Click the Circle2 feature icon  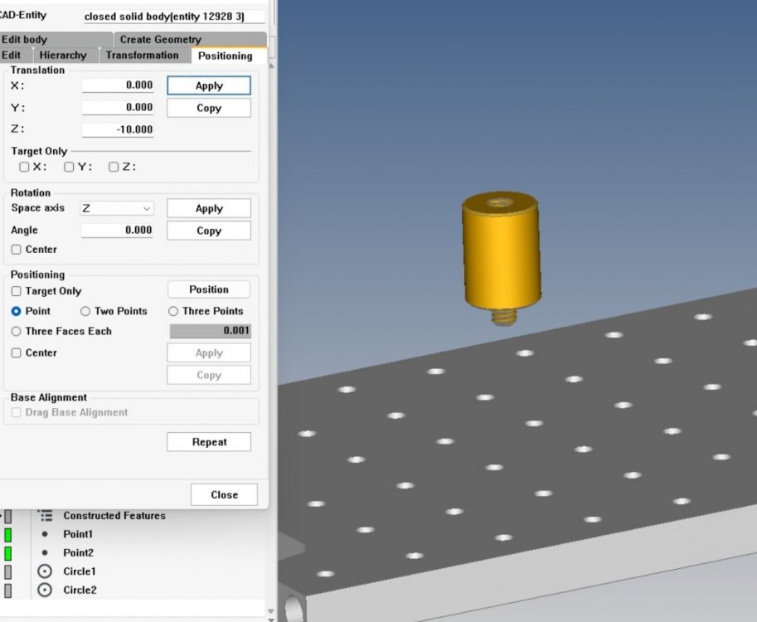(45, 590)
